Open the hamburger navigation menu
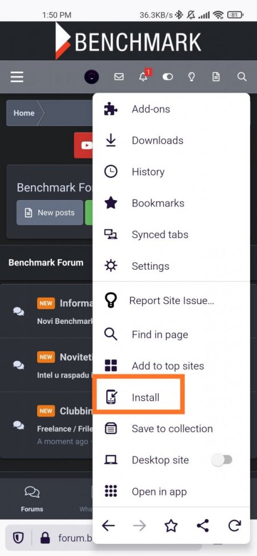Image resolution: width=257 pixels, height=556 pixels. coord(17,76)
